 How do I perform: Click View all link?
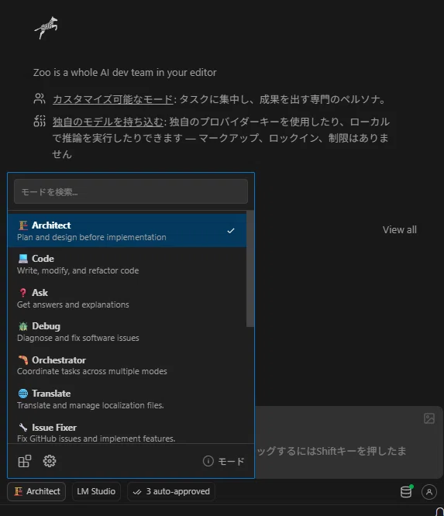click(x=400, y=229)
